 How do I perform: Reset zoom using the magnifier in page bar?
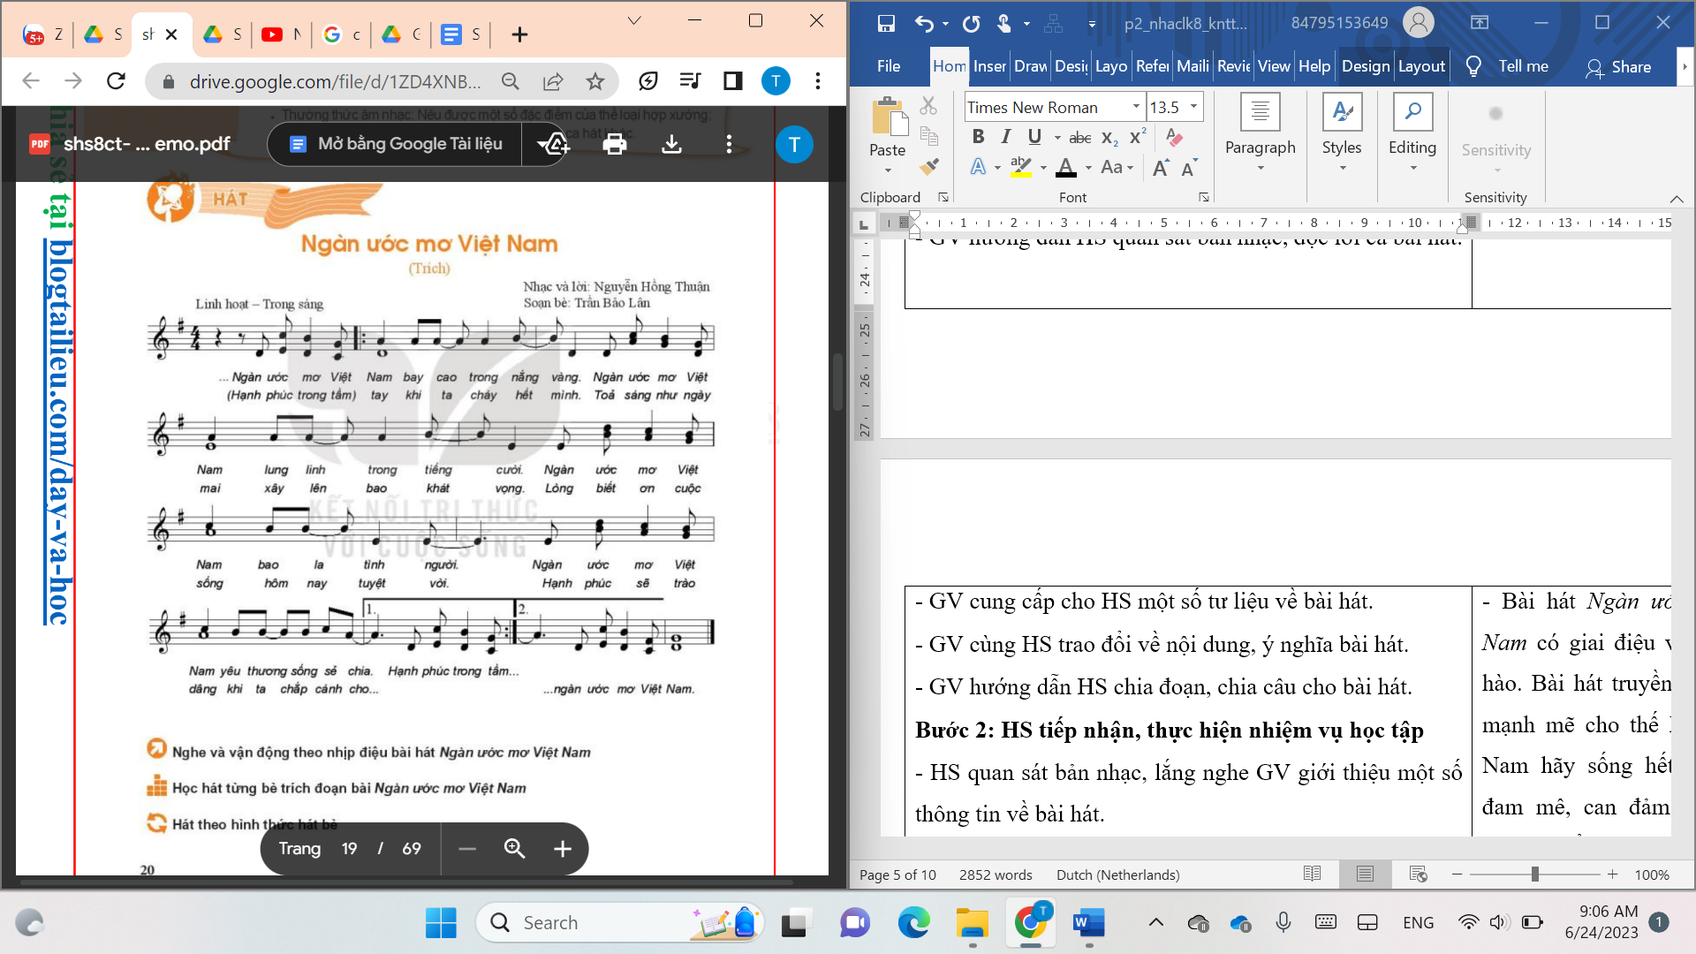pos(515,849)
